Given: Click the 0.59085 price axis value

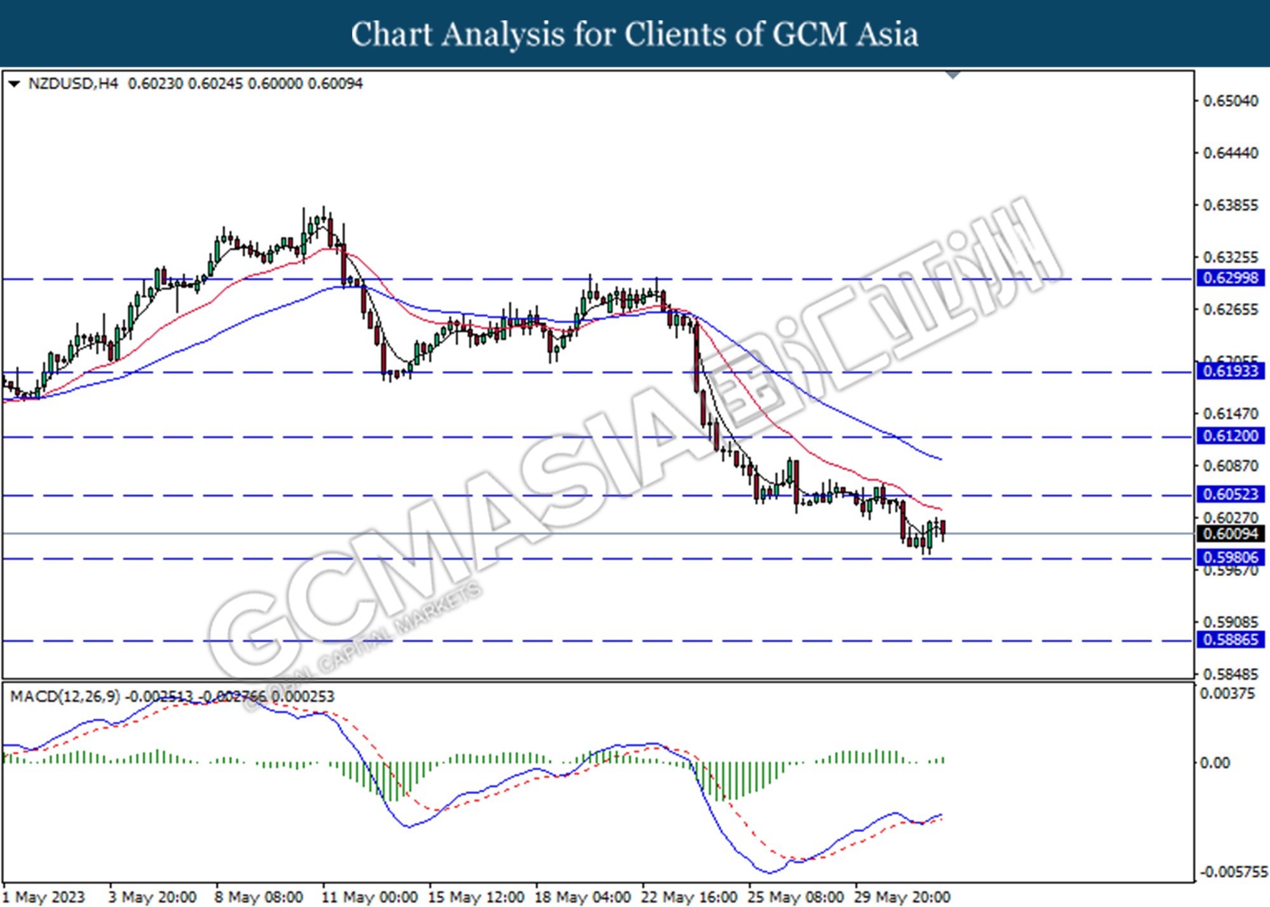Looking at the screenshot, I should [1231, 622].
